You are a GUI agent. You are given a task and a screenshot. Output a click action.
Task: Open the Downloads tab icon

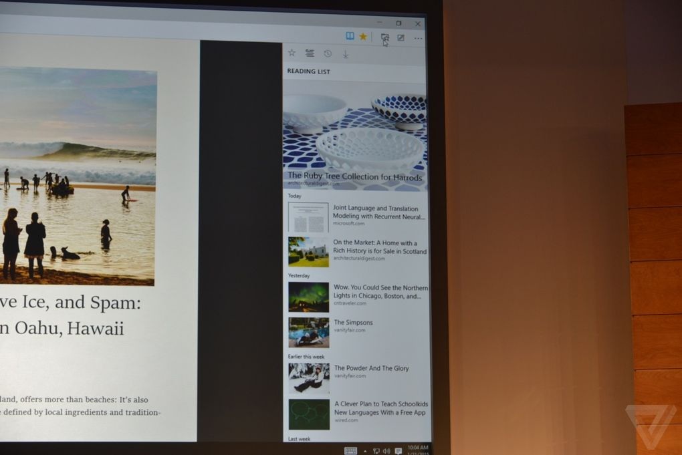[x=346, y=54]
